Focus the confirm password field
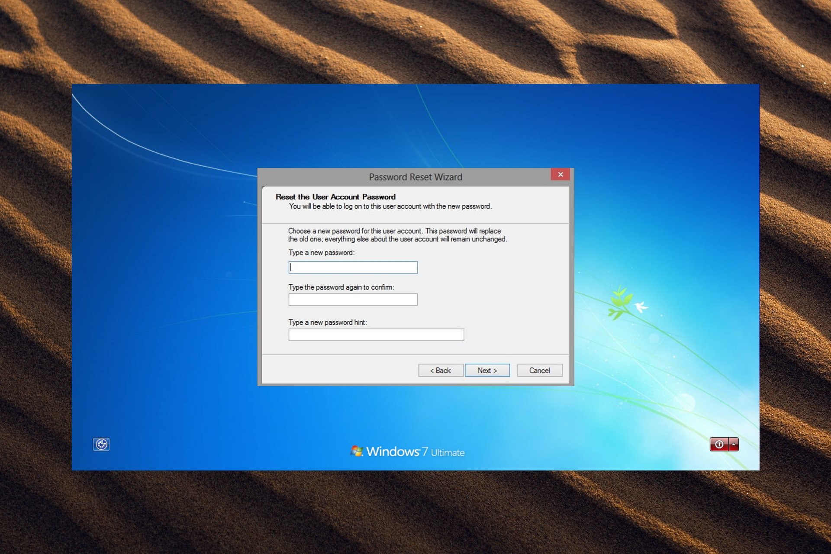 [x=353, y=300]
